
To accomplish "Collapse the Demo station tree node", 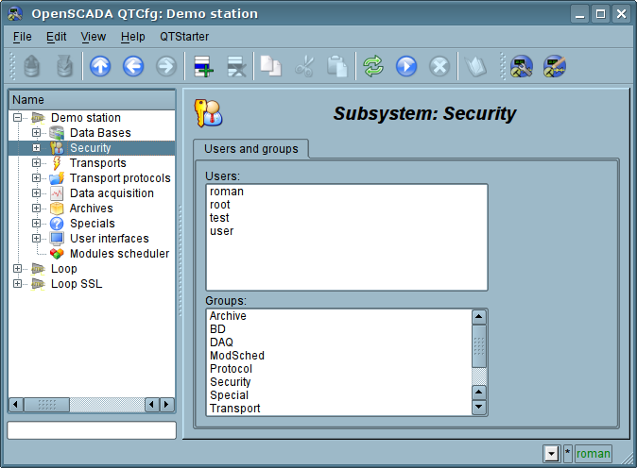I will (17, 118).
